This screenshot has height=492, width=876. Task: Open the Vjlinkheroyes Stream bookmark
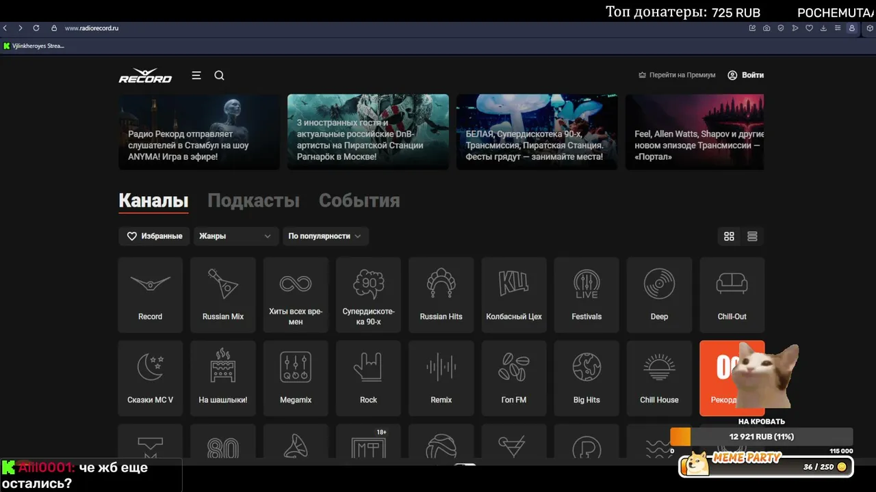click(x=34, y=46)
